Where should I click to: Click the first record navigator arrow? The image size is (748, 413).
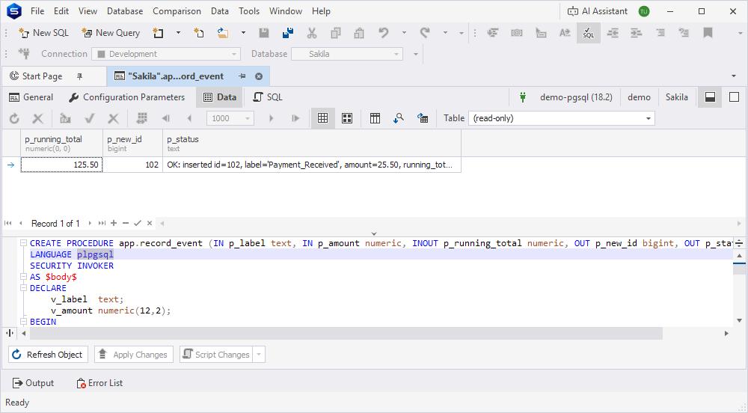click(x=7, y=223)
